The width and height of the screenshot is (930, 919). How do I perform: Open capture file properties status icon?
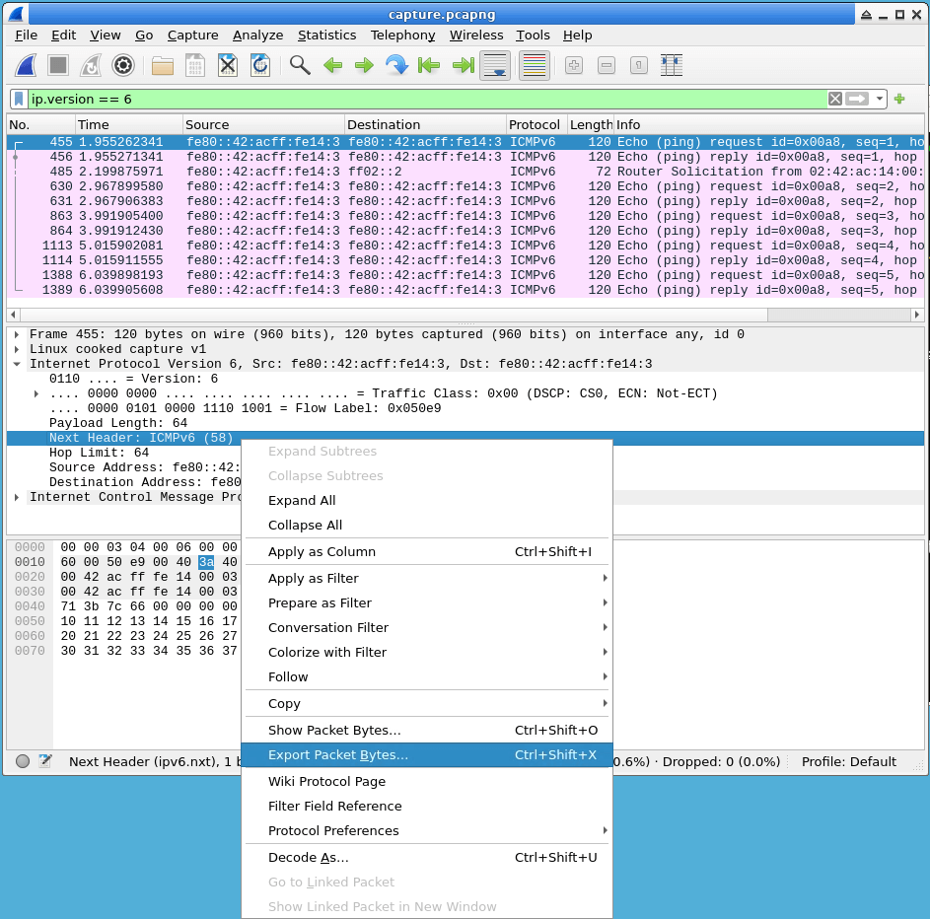(x=45, y=761)
